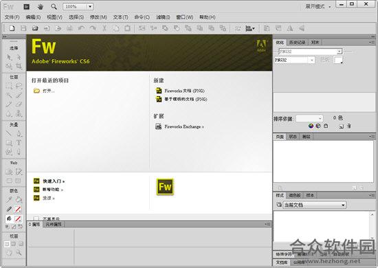This screenshot has width=378, height=268.
Task: Create new Fireworks 文档 (PNG)
Action: tap(184, 91)
